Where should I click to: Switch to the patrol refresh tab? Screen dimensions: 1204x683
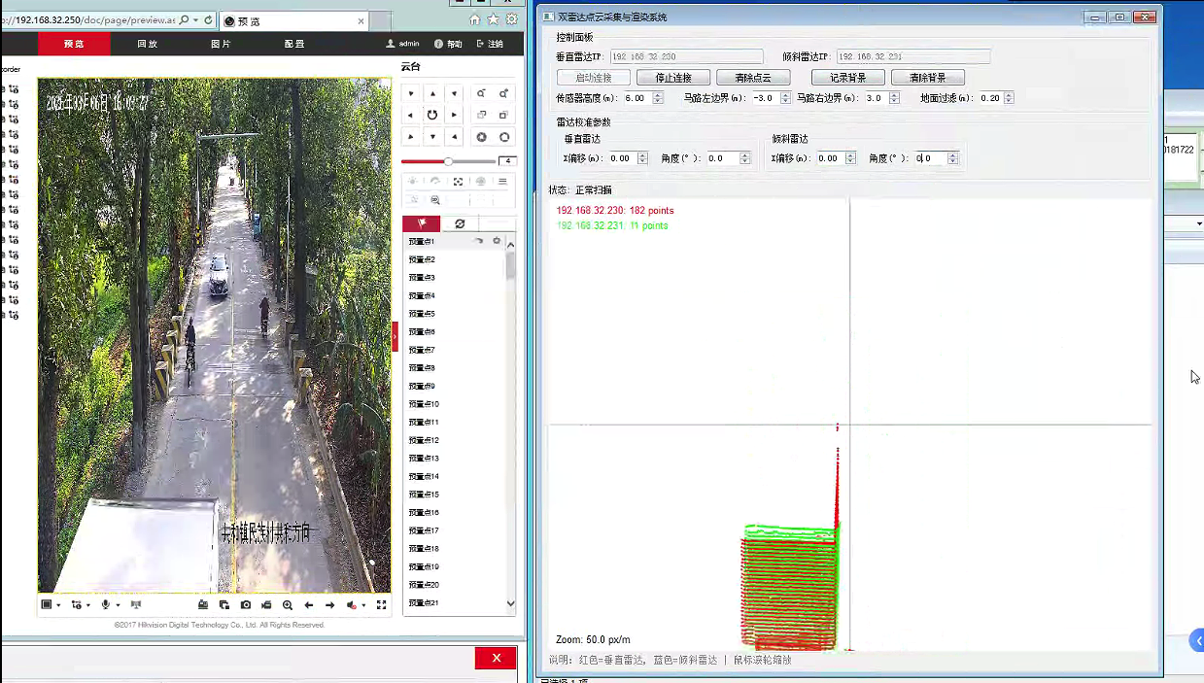click(x=460, y=223)
